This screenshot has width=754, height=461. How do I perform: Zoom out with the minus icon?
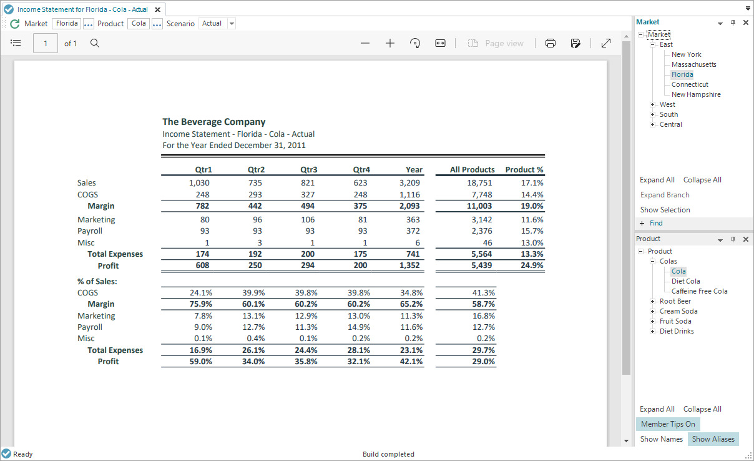365,43
